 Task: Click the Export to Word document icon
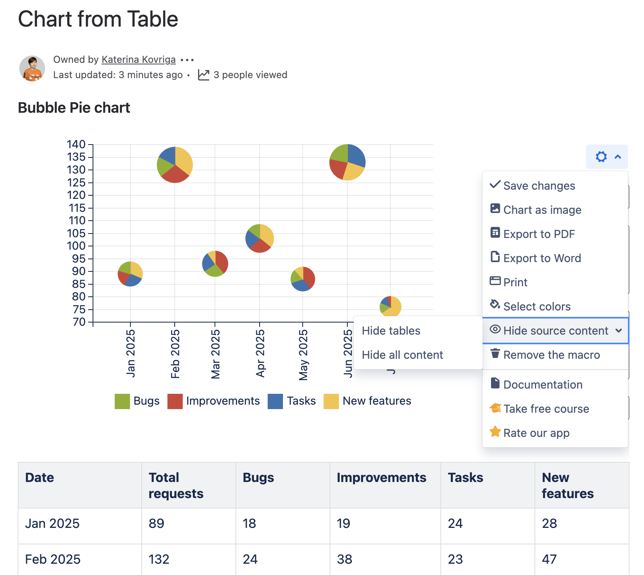pos(495,257)
